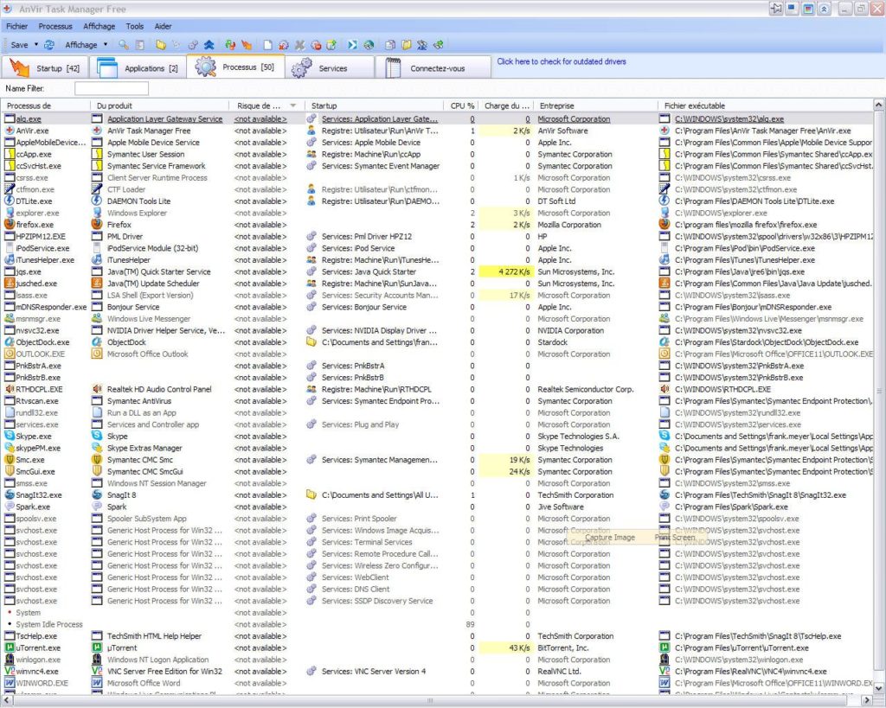Click the refresh icon next to Save
886x708 pixels.
pos(49,45)
